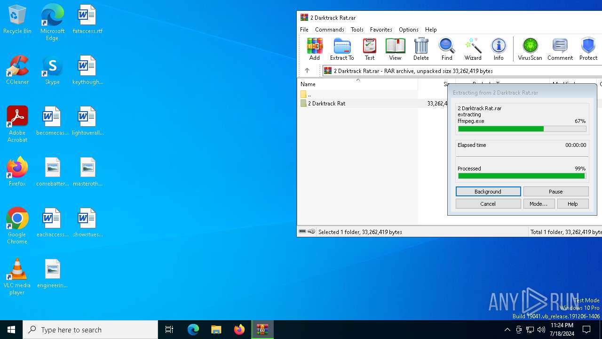Open the notification center icon
602x339 pixels.
tap(586, 330)
